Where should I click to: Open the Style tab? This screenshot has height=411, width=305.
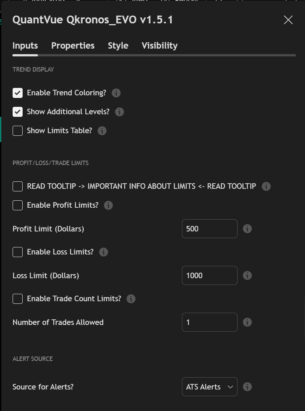(x=118, y=46)
